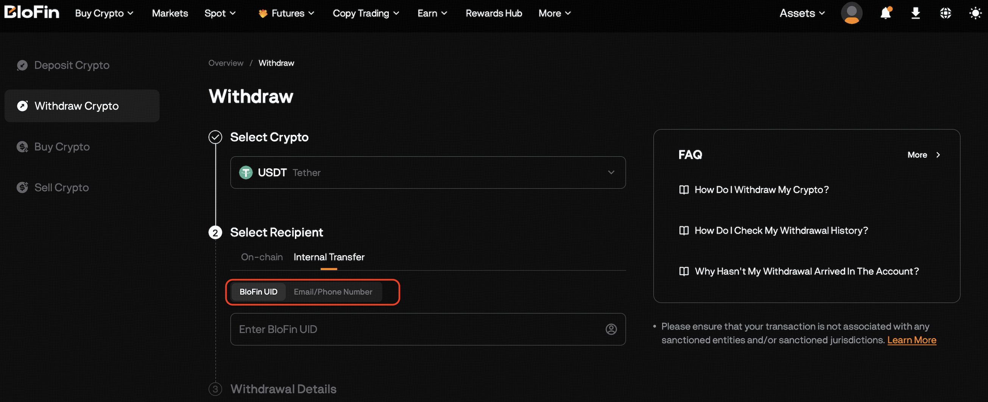The width and height of the screenshot is (988, 402).
Task: Click the Withdraw Crypto sidebar icon
Action: 22,106
